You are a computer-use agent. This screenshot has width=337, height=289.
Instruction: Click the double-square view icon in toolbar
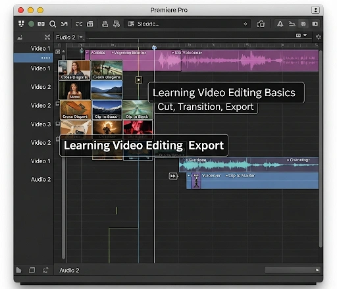coord(41,24)
